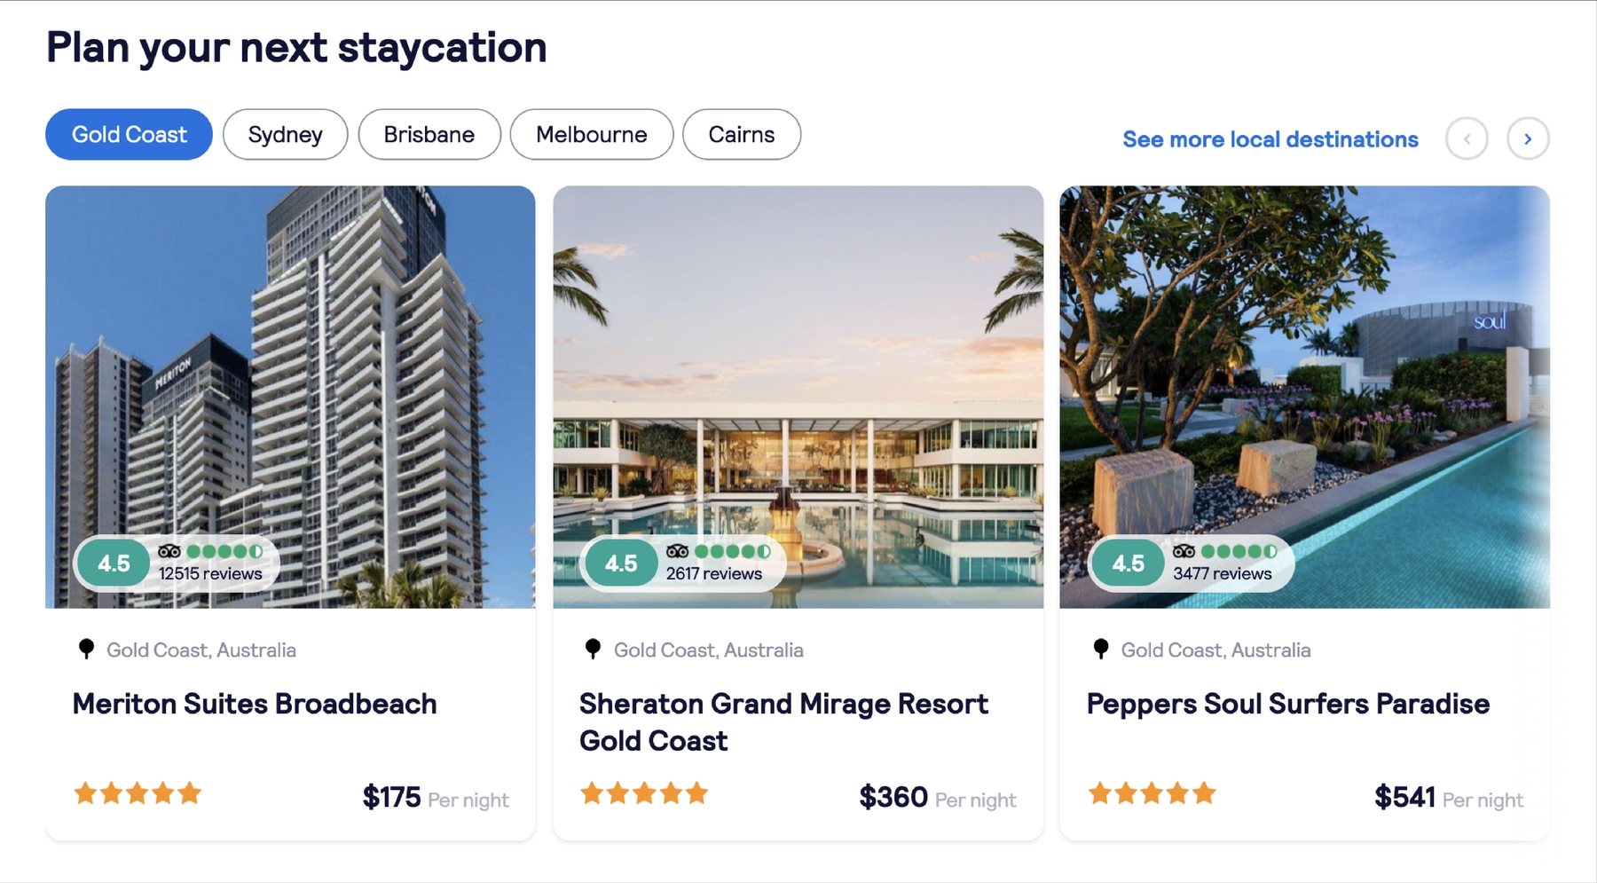Switch to the Sydney destination tab
The image size is (1597, 883).
[285, 134]
